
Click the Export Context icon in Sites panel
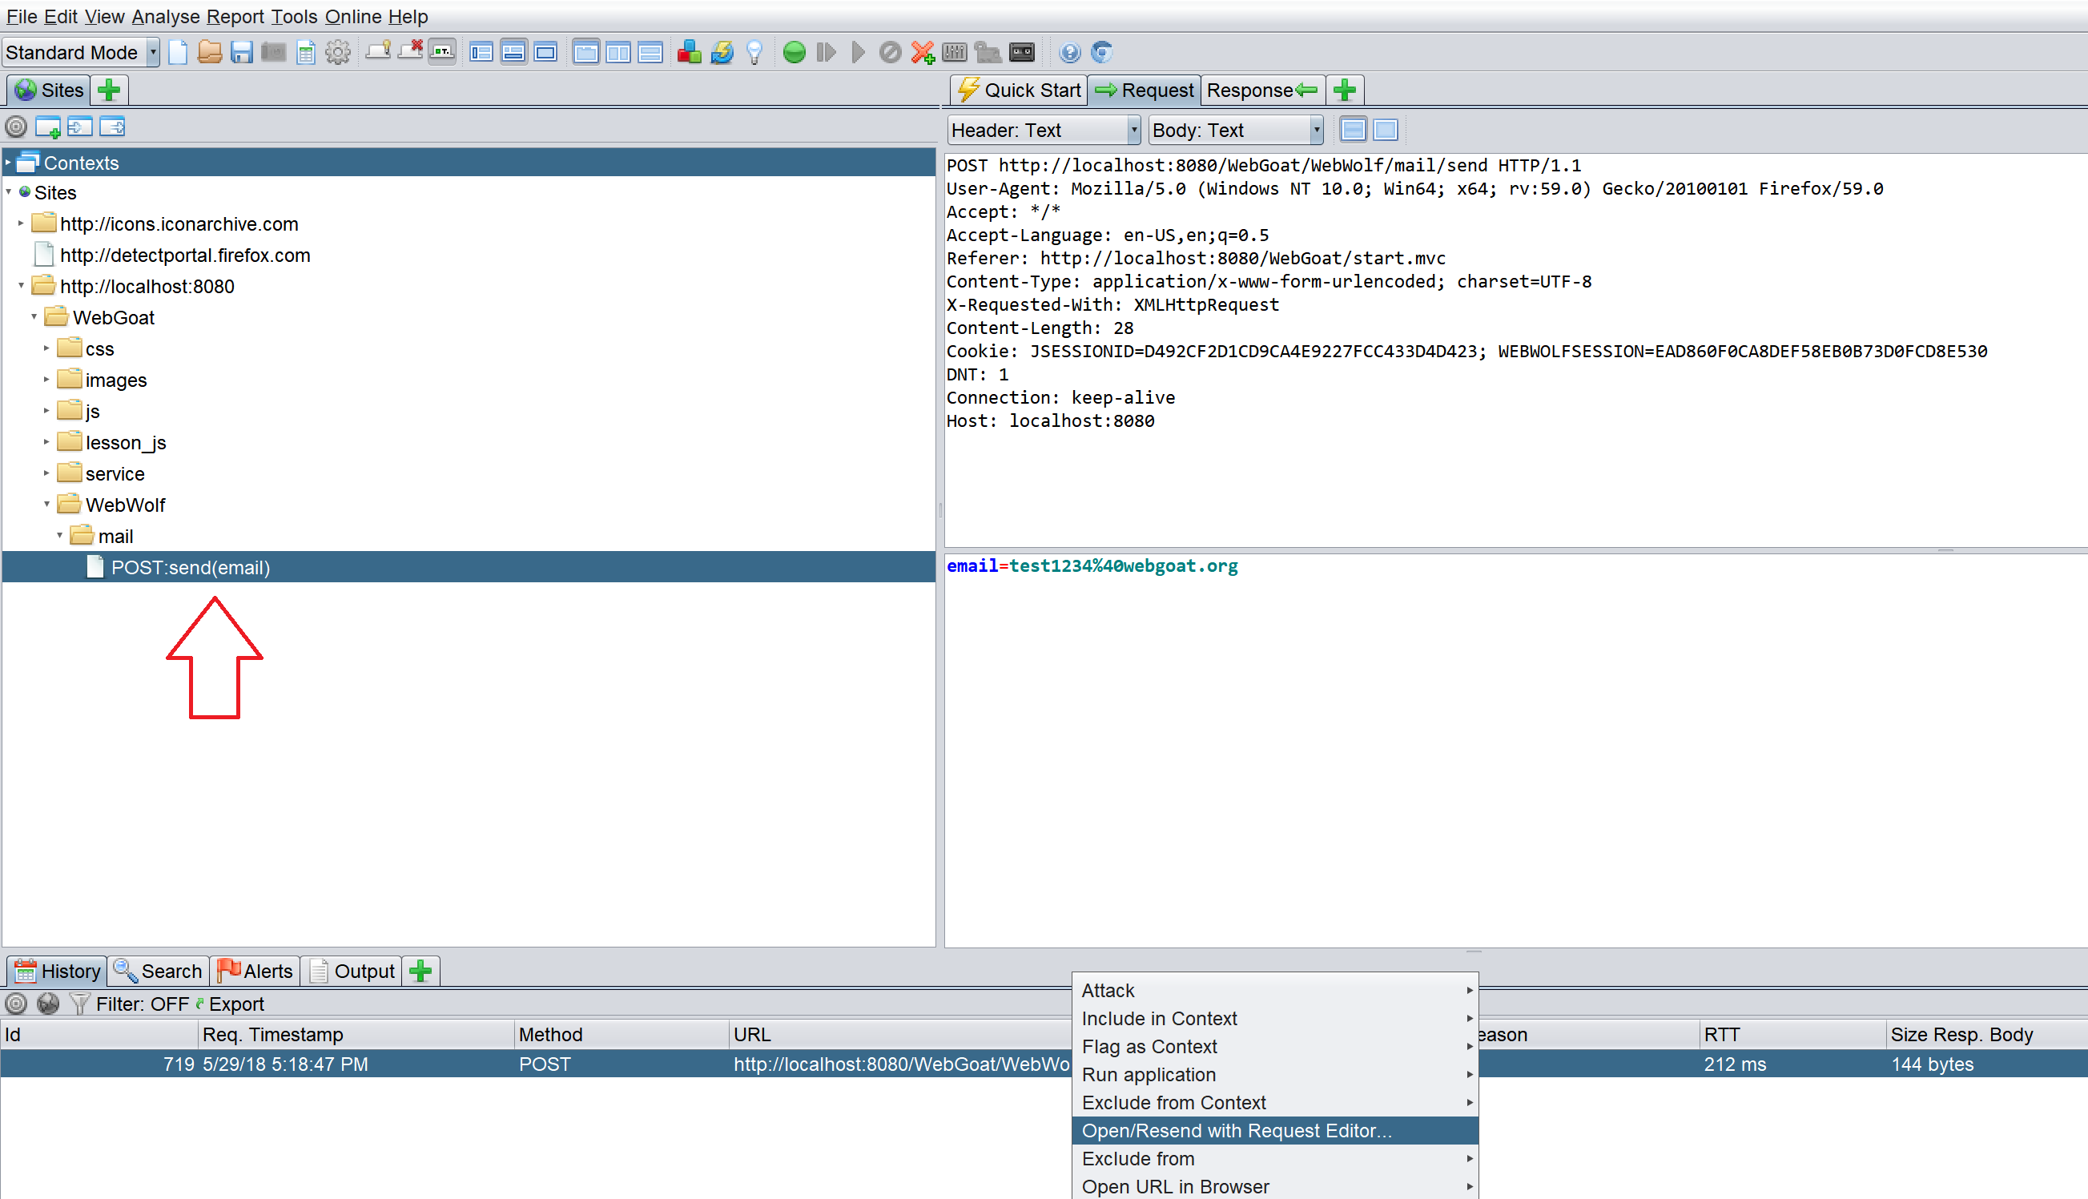tap(112, 127)
